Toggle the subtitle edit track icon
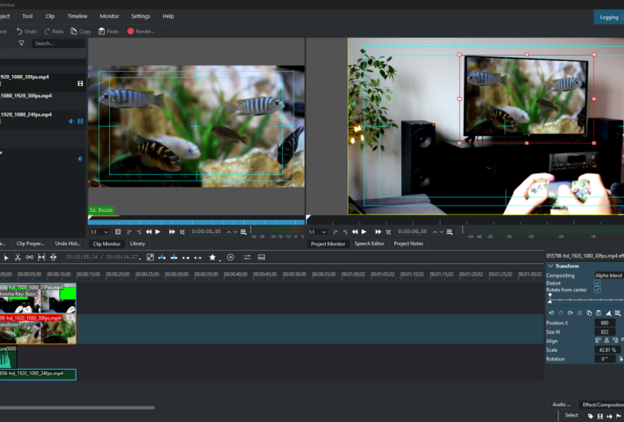The image size is (624, 422). click(262, 258)
